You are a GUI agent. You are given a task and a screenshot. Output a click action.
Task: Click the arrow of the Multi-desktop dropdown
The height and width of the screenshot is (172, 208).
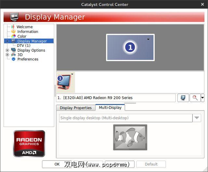[197, 118]
